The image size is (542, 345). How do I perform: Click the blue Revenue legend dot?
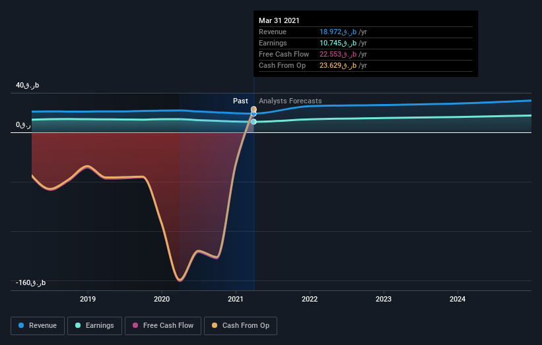click(21, 325)
